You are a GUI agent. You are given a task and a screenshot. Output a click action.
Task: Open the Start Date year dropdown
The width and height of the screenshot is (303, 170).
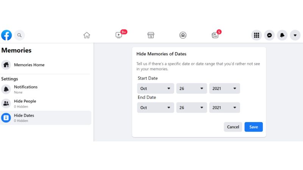[225, 88]
